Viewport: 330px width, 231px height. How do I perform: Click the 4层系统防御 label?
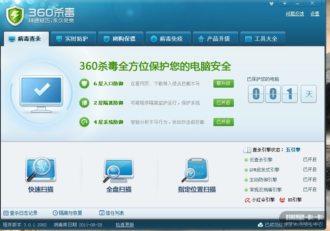(x=108, y=122)
